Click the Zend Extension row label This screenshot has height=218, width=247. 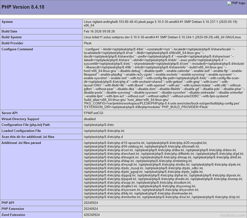13,215
